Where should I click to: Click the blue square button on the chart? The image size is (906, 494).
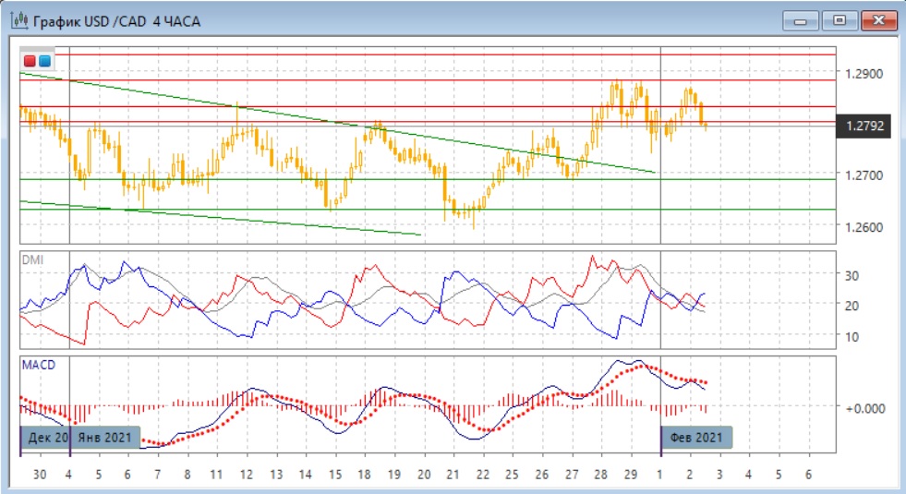[44, 62]
